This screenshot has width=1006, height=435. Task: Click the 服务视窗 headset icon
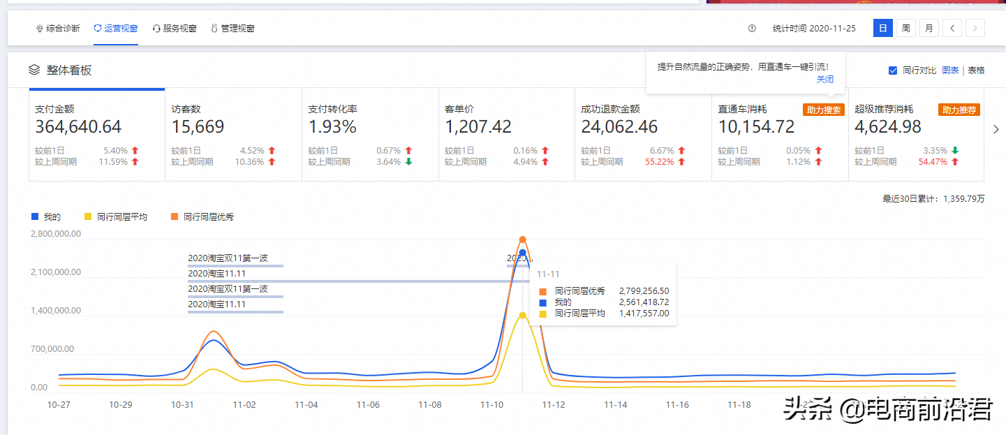pyautogui.click(x=156, y=29)
